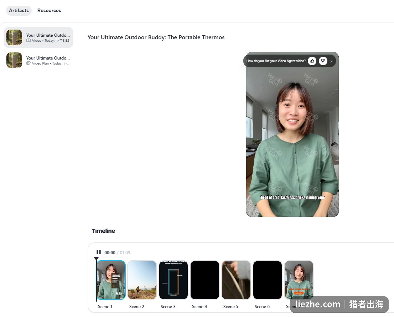Open the Video Plan artifact in sidebar
The width and height of the screenshot is (394, 317).
[x=38, y=60]
